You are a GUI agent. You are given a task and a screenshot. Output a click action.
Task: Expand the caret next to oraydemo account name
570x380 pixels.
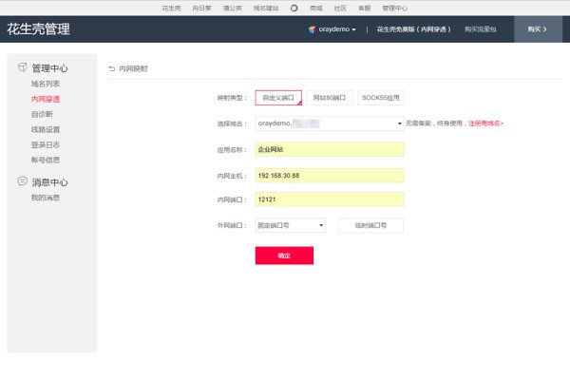pos(353,29)
